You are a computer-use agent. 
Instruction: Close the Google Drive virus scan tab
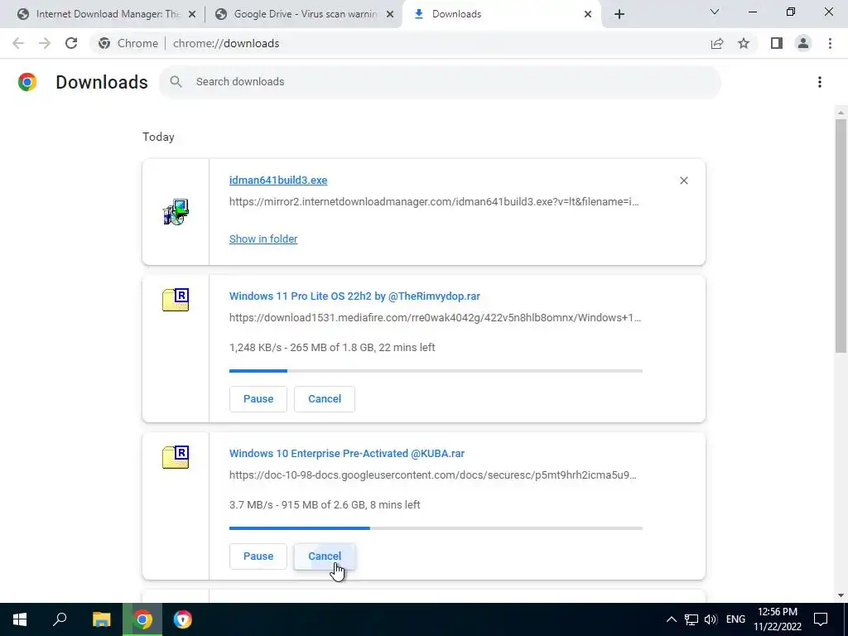point(389,14)
